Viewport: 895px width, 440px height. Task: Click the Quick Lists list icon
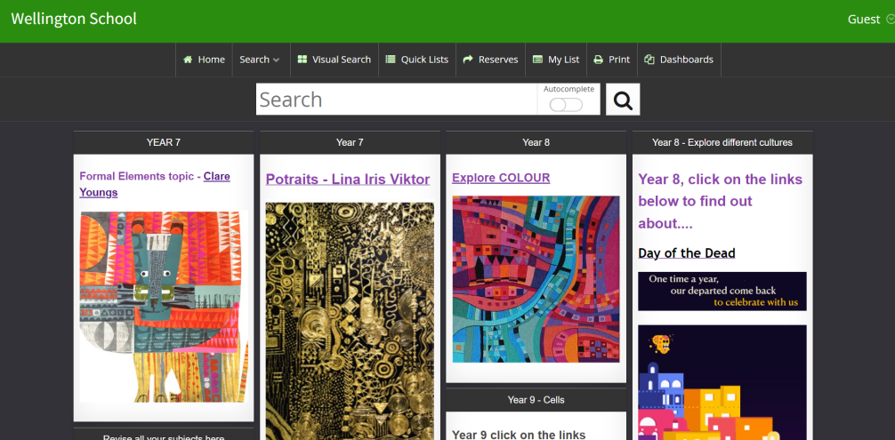pos(390,60)
